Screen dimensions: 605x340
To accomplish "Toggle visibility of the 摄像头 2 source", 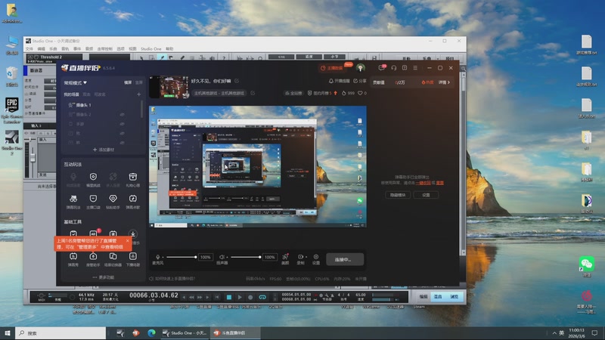I will (122, 115).
